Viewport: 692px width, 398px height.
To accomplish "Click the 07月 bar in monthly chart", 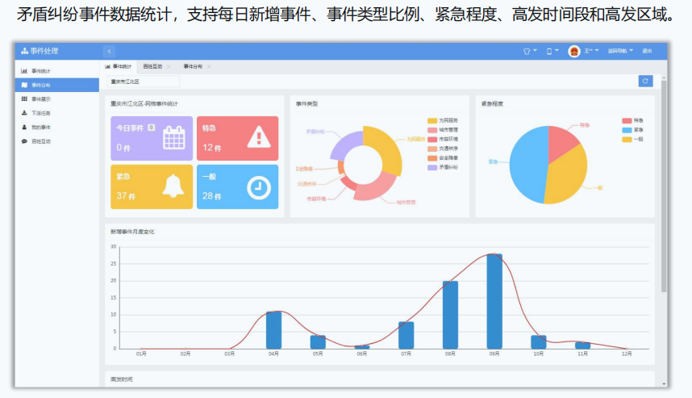I will [406, 335].
